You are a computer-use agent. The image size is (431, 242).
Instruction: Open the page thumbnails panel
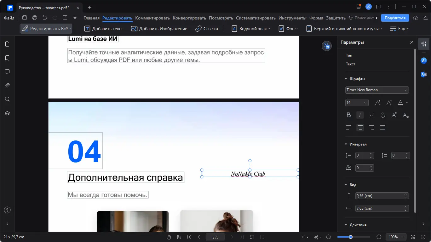click(x=7, y=44)
